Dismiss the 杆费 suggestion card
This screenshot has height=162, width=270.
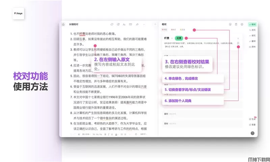[238, 38]
